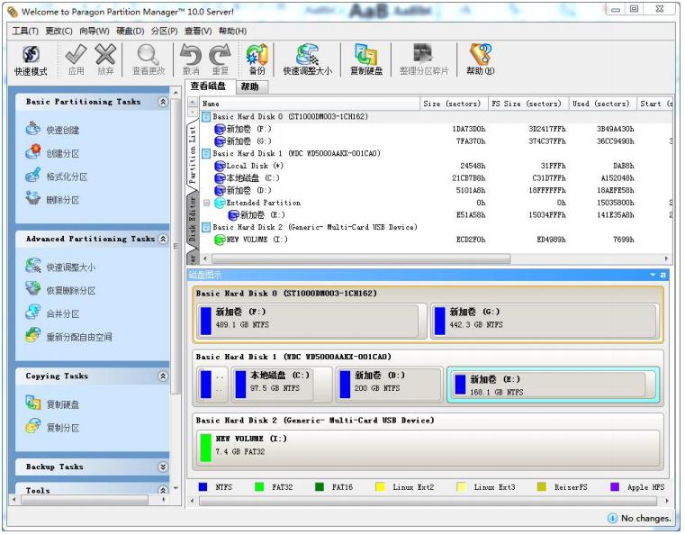Collapse Basic Partitioning Tasks panel
Viewport: 685px width, 535px height.
pyautogui.click(x=163, y=102)
